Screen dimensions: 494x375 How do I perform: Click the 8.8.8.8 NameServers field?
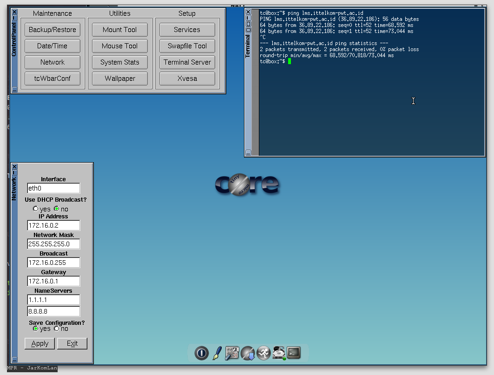tap(53, 311)
